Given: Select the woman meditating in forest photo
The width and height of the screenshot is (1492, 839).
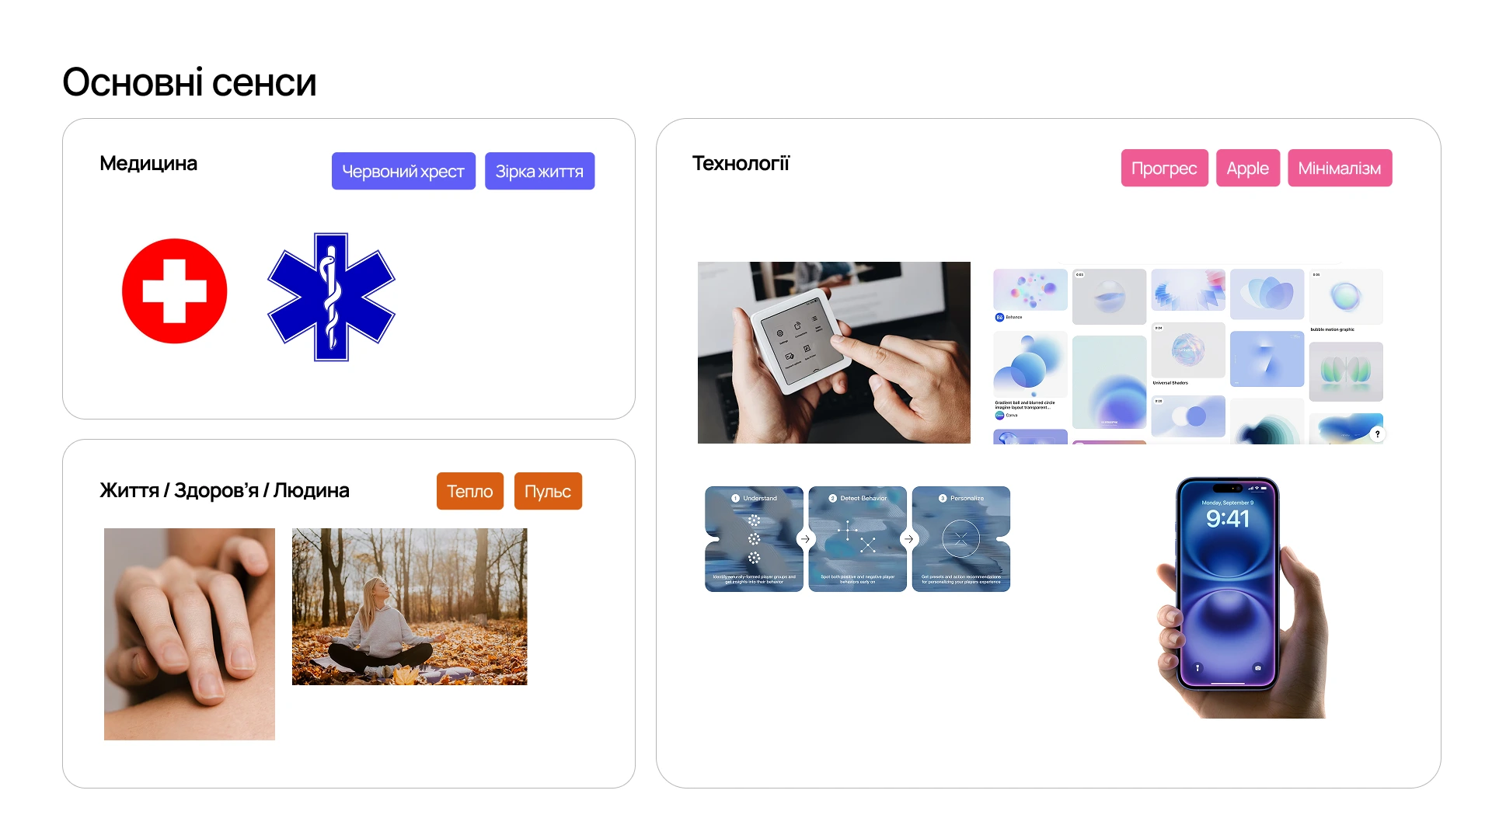Looking at the screenshot, I should pos(410,607).
